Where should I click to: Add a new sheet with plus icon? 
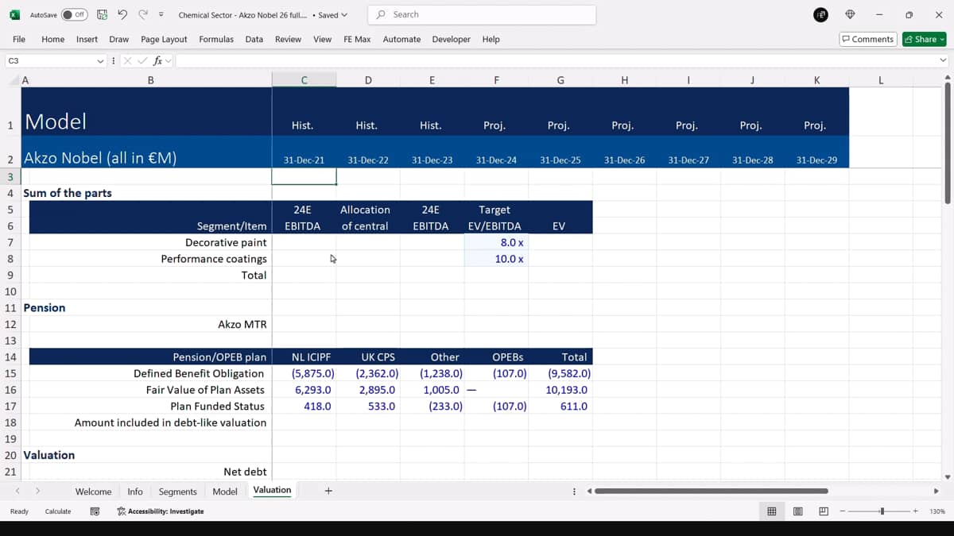pos(328,491)
